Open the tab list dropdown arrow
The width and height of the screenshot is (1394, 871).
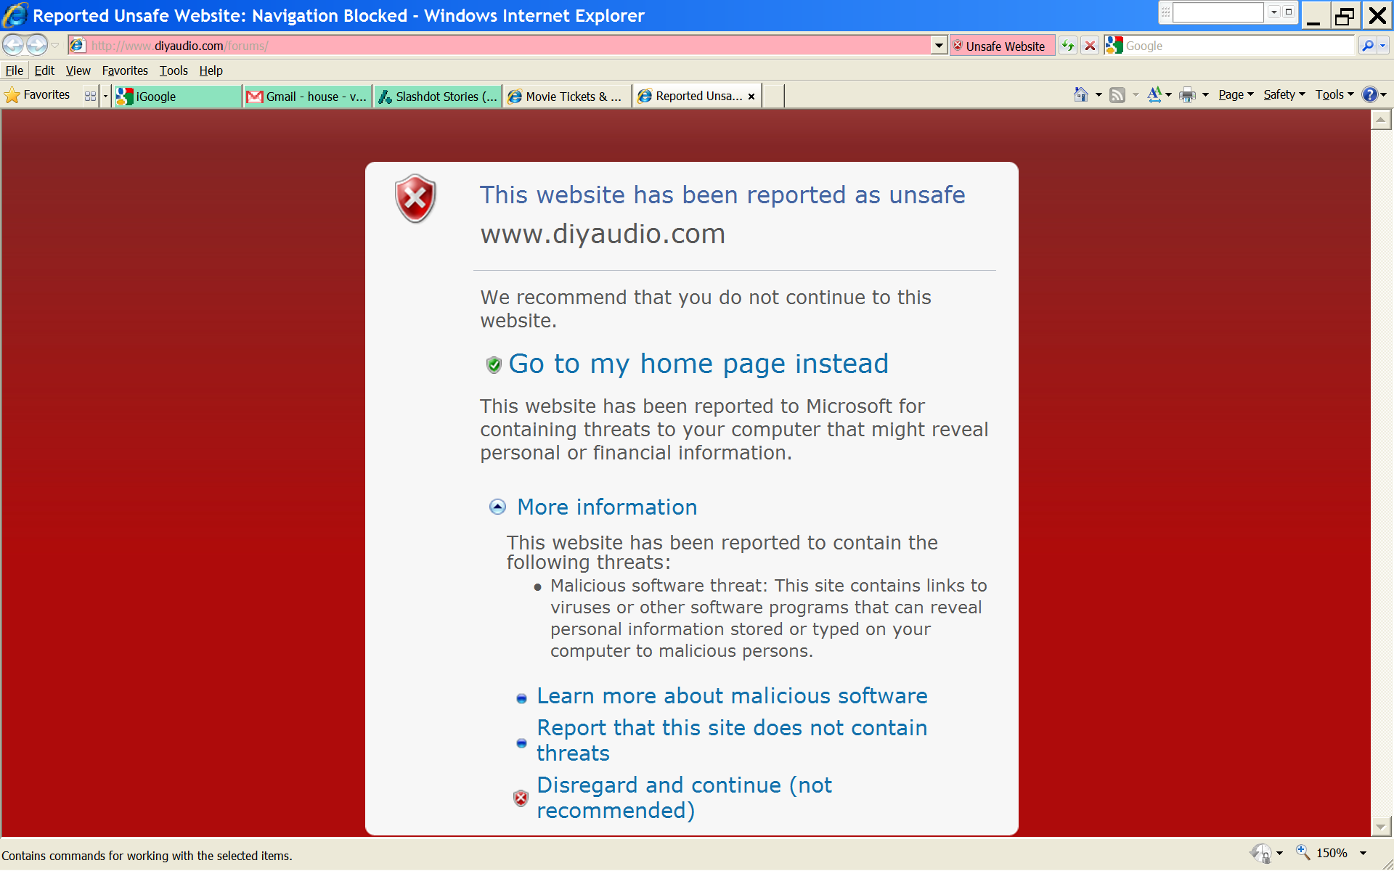tap(105, 96)
